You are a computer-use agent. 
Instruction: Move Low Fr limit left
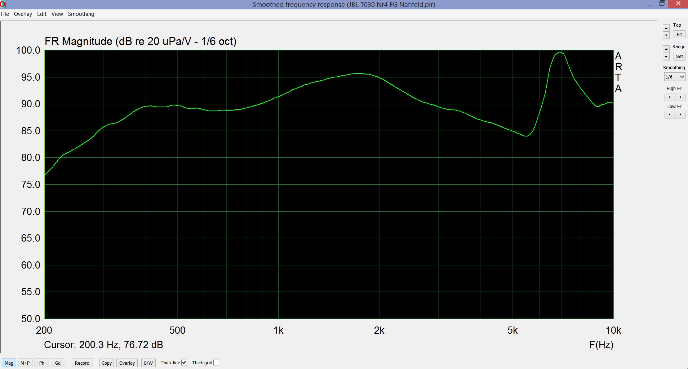coord(670,114)
